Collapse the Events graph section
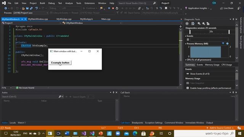The height and width of the screenshot is (137, 244). (186, 36)
